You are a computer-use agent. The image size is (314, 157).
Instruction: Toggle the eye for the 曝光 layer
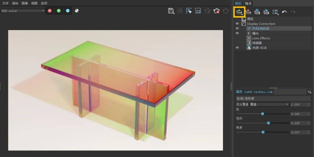point(237,33)
